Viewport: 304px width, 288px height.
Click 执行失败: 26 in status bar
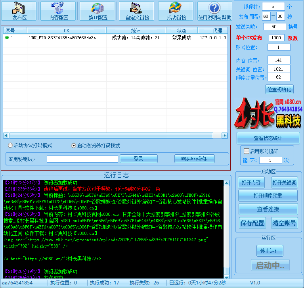tap(144, 283)
